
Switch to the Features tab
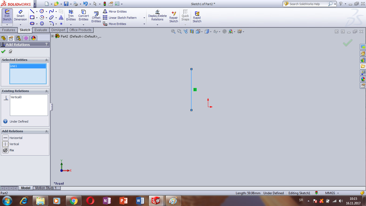9,30
